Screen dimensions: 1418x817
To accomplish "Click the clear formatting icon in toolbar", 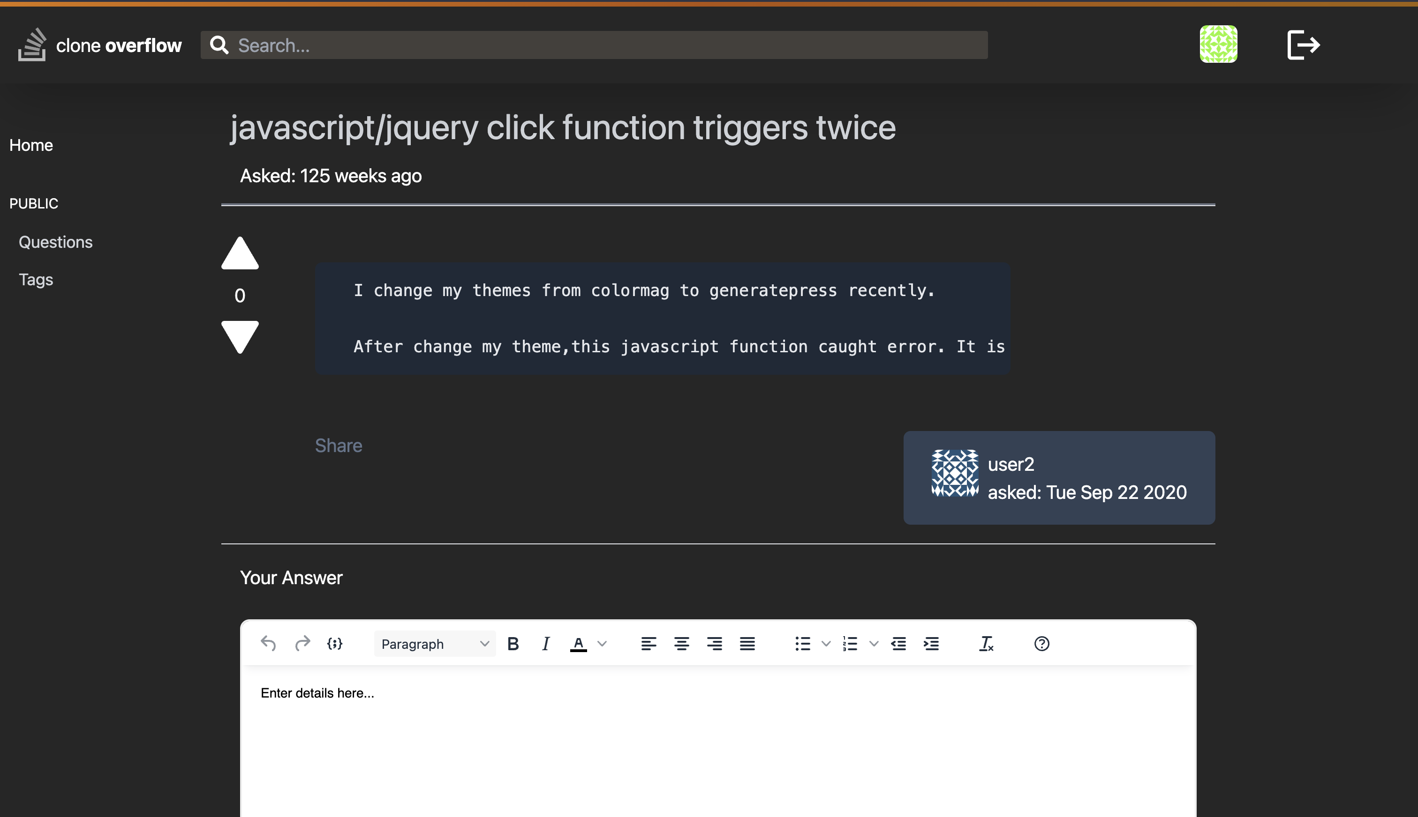I will coord(986,643).
